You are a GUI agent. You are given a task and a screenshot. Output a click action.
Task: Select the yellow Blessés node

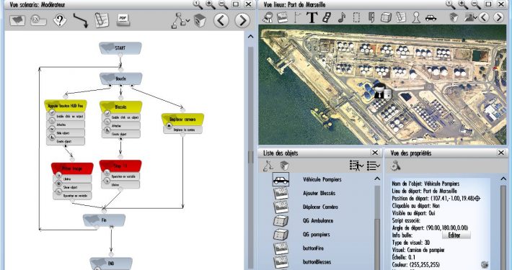(121, 107)
